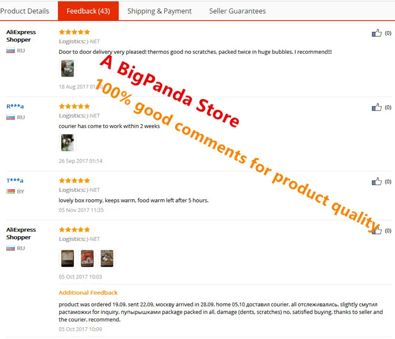Click Belarus flag icon under T***a
Image resolution: width=395 pixels, height=339 pixels.
click(11, 191)
